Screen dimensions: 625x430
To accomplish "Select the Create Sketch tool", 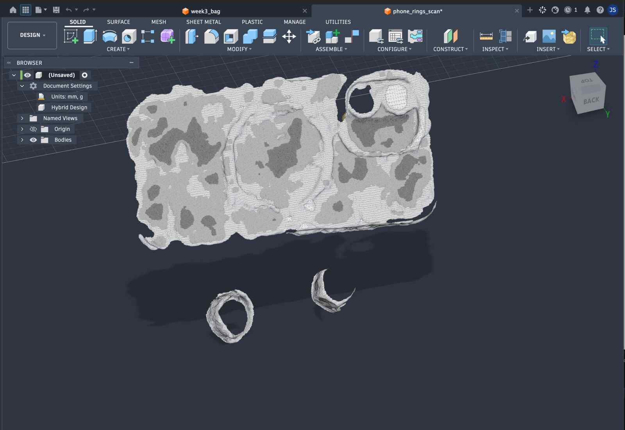I will coord(71,36).
